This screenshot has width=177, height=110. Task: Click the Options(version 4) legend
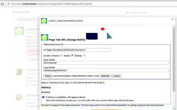53,45
